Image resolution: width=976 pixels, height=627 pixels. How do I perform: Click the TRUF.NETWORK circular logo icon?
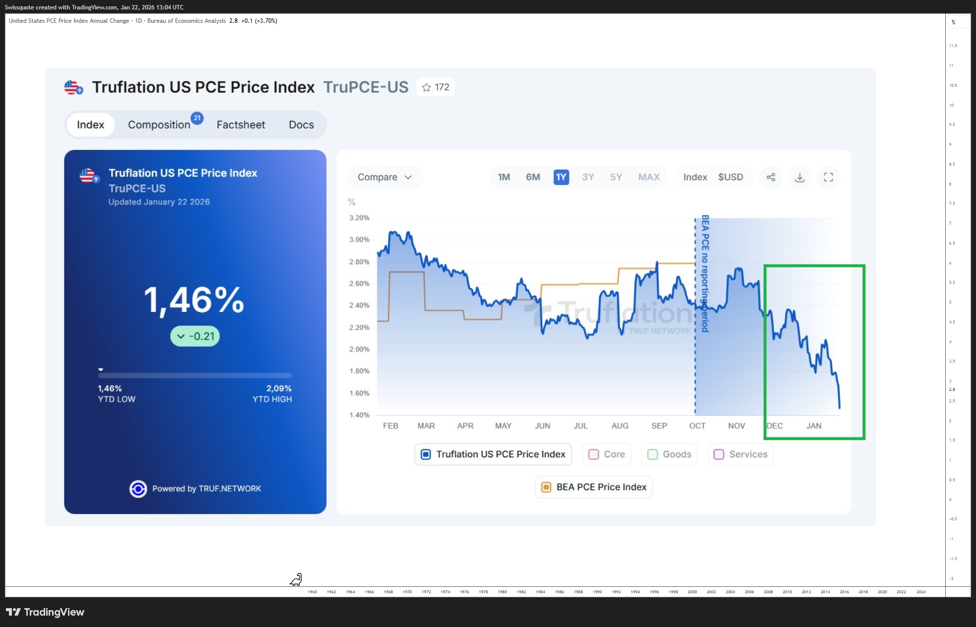tap(138, 489)
